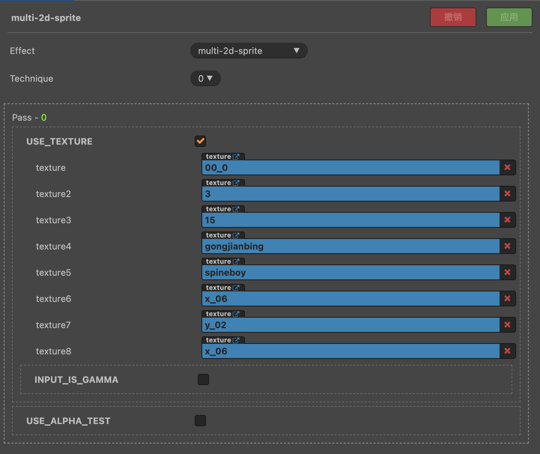
Task: Remove the texture2 value 3
Action: coord(507,194)
